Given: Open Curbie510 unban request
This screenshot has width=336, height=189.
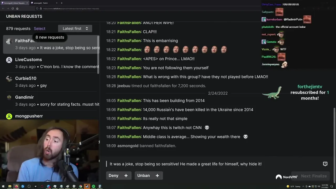Looking at the screenshot, I should point(51,82).
